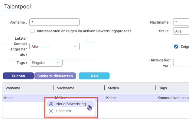189x121 pixels.
Task: Click the Suche zurücksetzen button
Action: tap(55, 76)
